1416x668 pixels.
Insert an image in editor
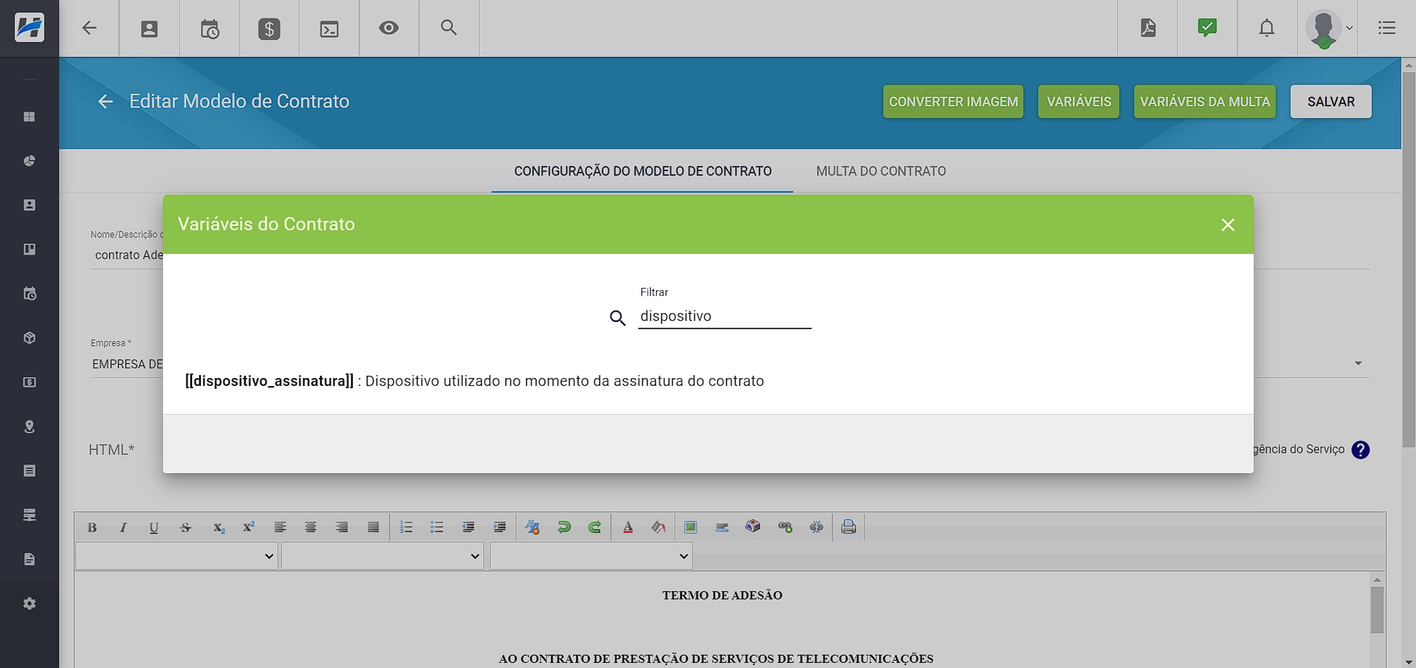[x=691, y=527]
